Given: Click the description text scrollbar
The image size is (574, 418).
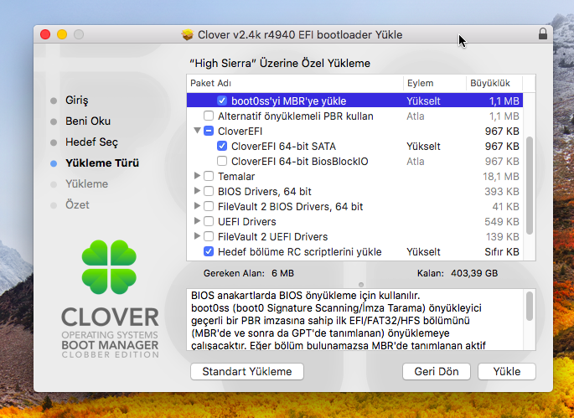Looking at the screenshot, I should [530, 307].
